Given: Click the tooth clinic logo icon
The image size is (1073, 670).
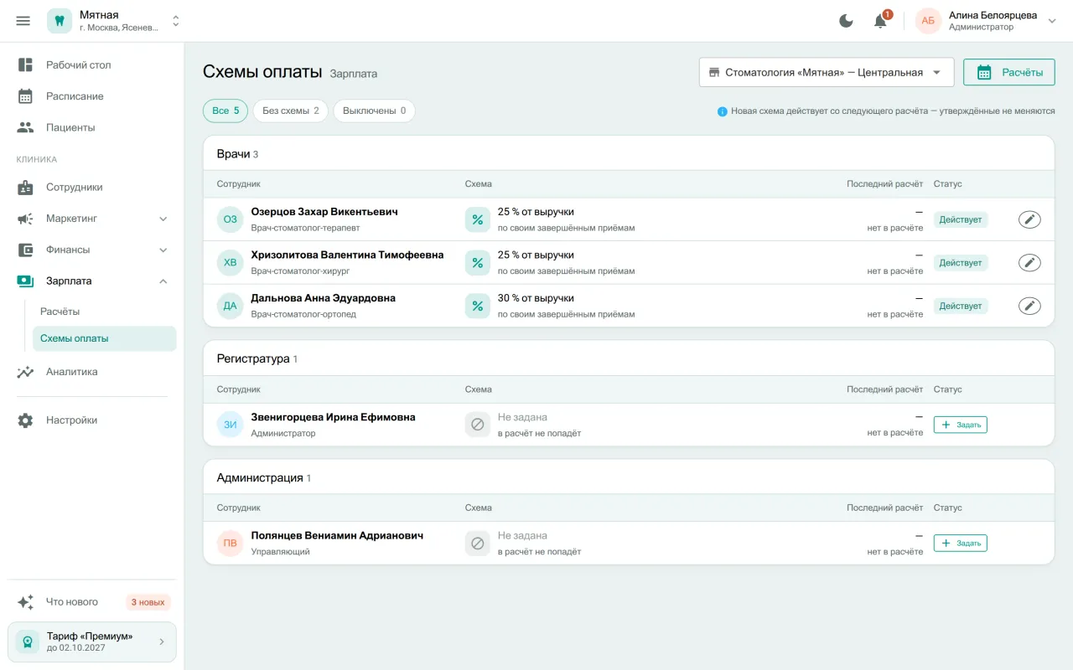Looking at the screenshot, I should [x=60, y=21].
